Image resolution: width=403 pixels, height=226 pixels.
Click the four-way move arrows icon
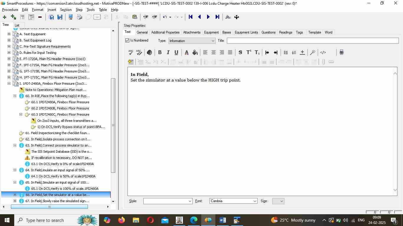pyautogui.click(x=237, y=17)
